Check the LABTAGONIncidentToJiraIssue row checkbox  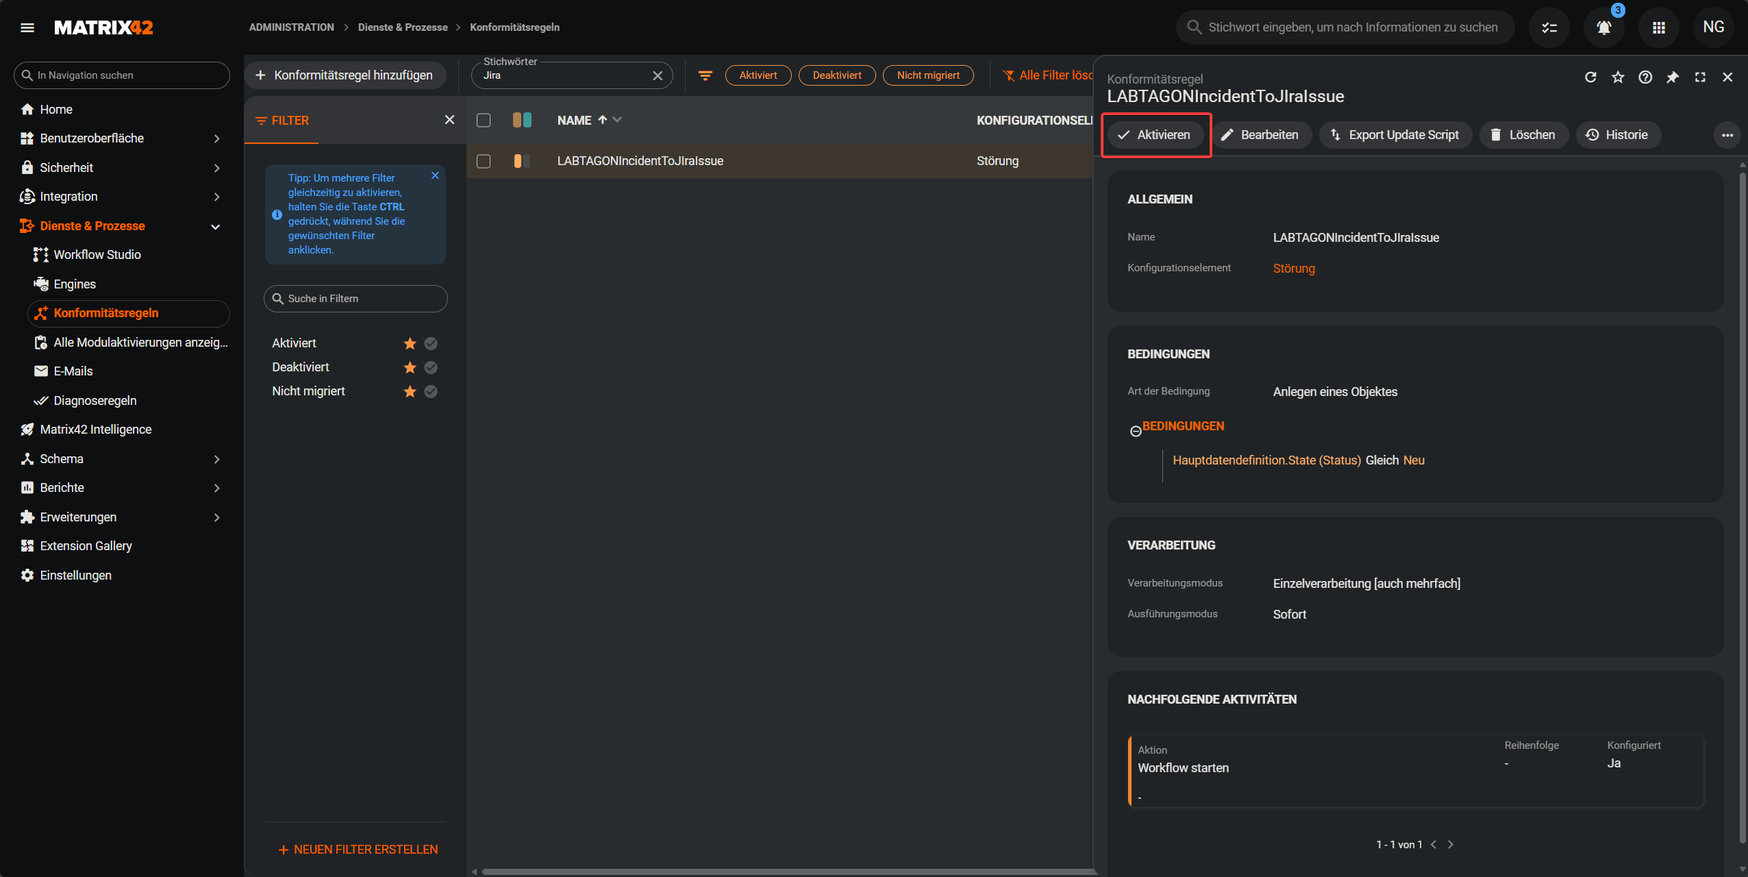(484, 161)
